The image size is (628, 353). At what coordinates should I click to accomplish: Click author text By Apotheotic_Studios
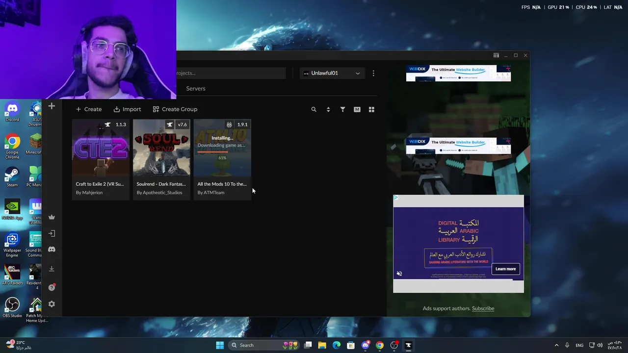click(x=159, y=193)
